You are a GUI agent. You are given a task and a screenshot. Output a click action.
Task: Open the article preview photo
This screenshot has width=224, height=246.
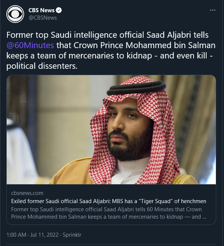111,129
